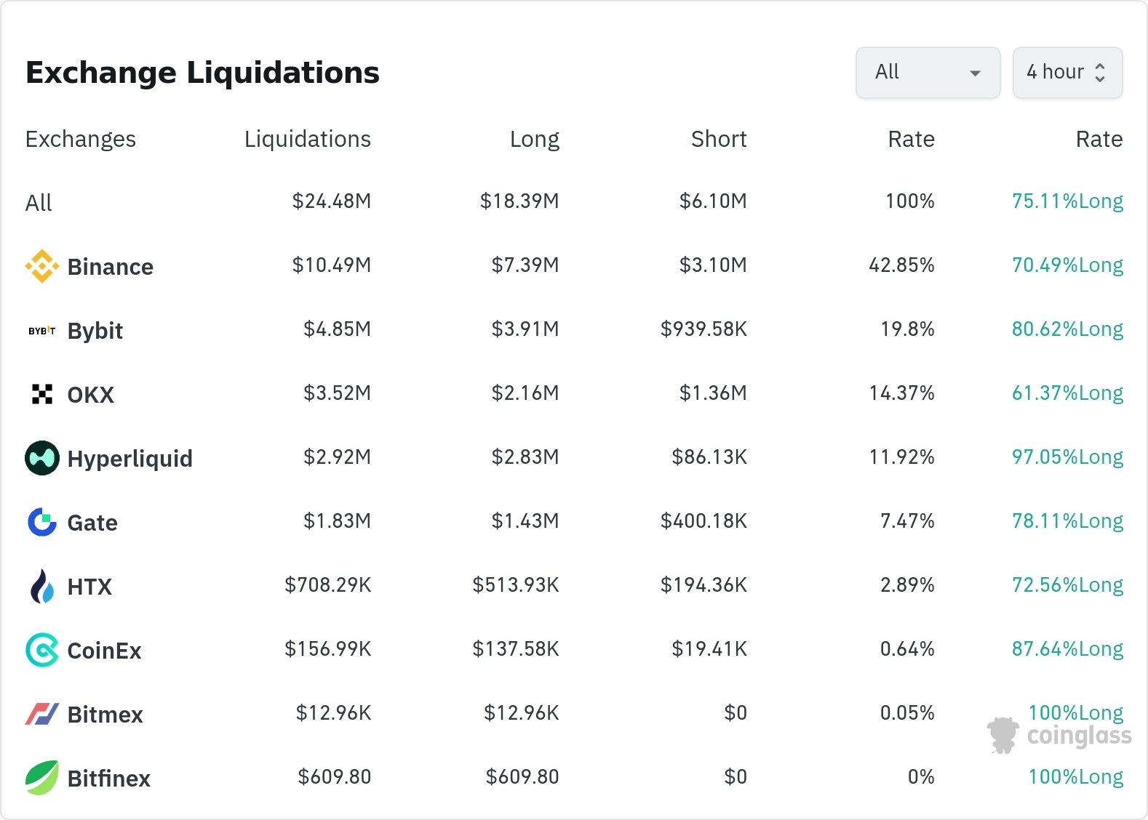1148x820 pixels.
Task: Sort by Long column header
Action: 534,139
